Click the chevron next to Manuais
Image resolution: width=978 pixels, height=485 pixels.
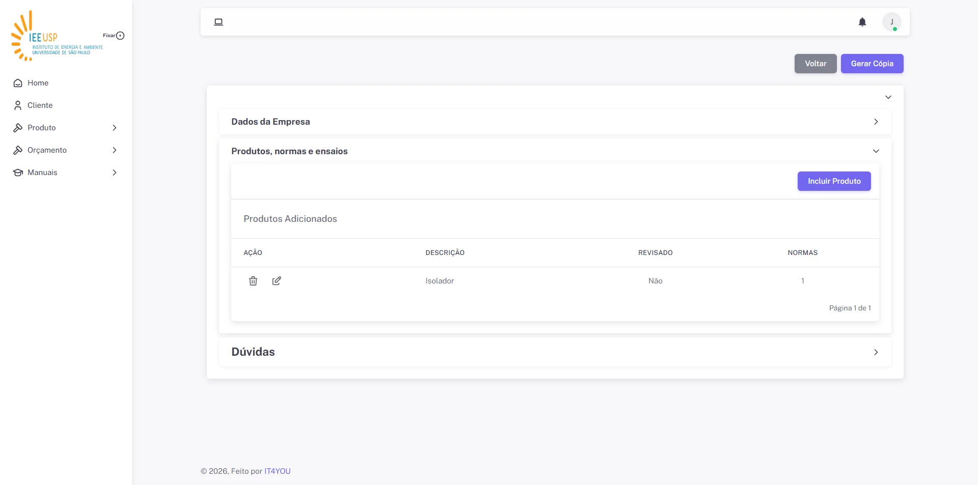coord(115,173)
